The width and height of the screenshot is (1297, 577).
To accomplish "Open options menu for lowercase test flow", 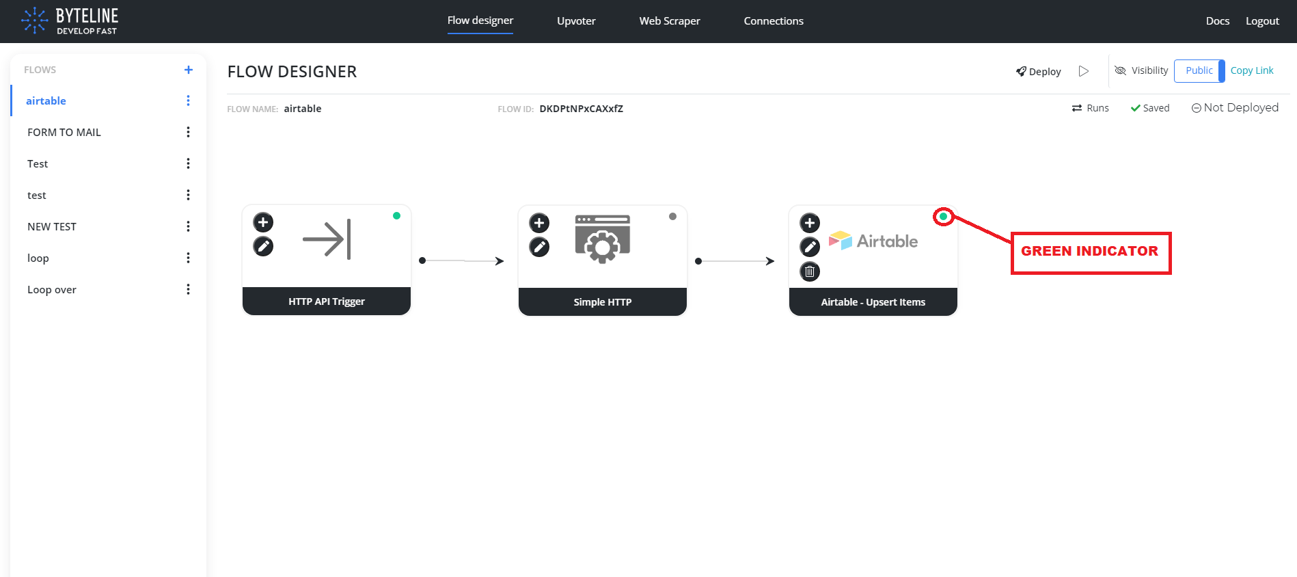I will coord(188,195).
